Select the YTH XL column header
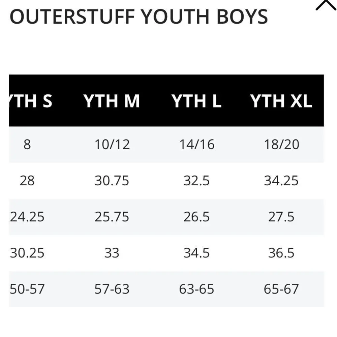Image resolution: width=337 pixels, height=337 pixels. (x=281, y=101)
